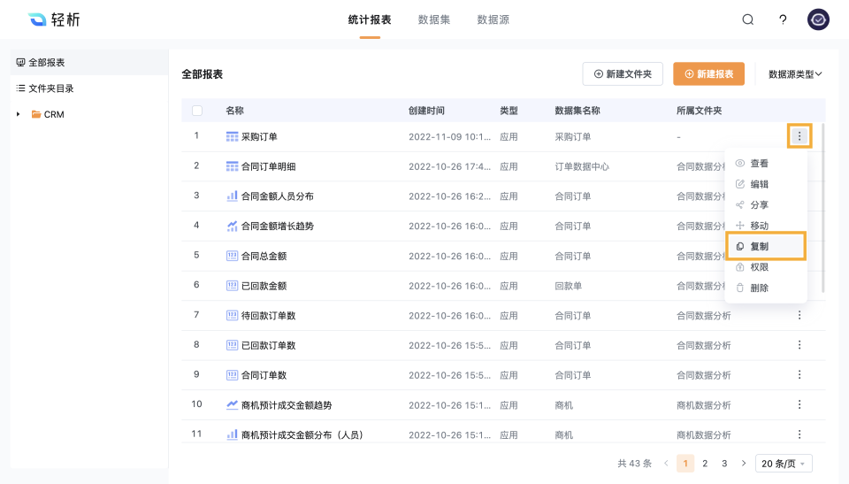The image size is (849, 484).
Task: Click the 全部报表 monitor icon
Action: tap(20, 62)
